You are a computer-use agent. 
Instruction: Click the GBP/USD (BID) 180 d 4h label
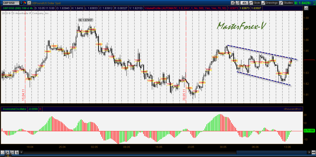17,8
